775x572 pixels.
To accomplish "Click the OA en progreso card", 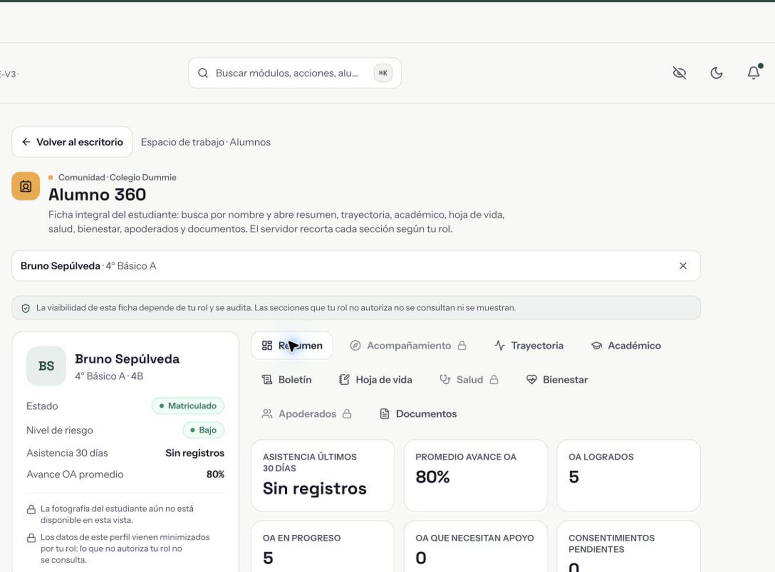I will (323, 547).
